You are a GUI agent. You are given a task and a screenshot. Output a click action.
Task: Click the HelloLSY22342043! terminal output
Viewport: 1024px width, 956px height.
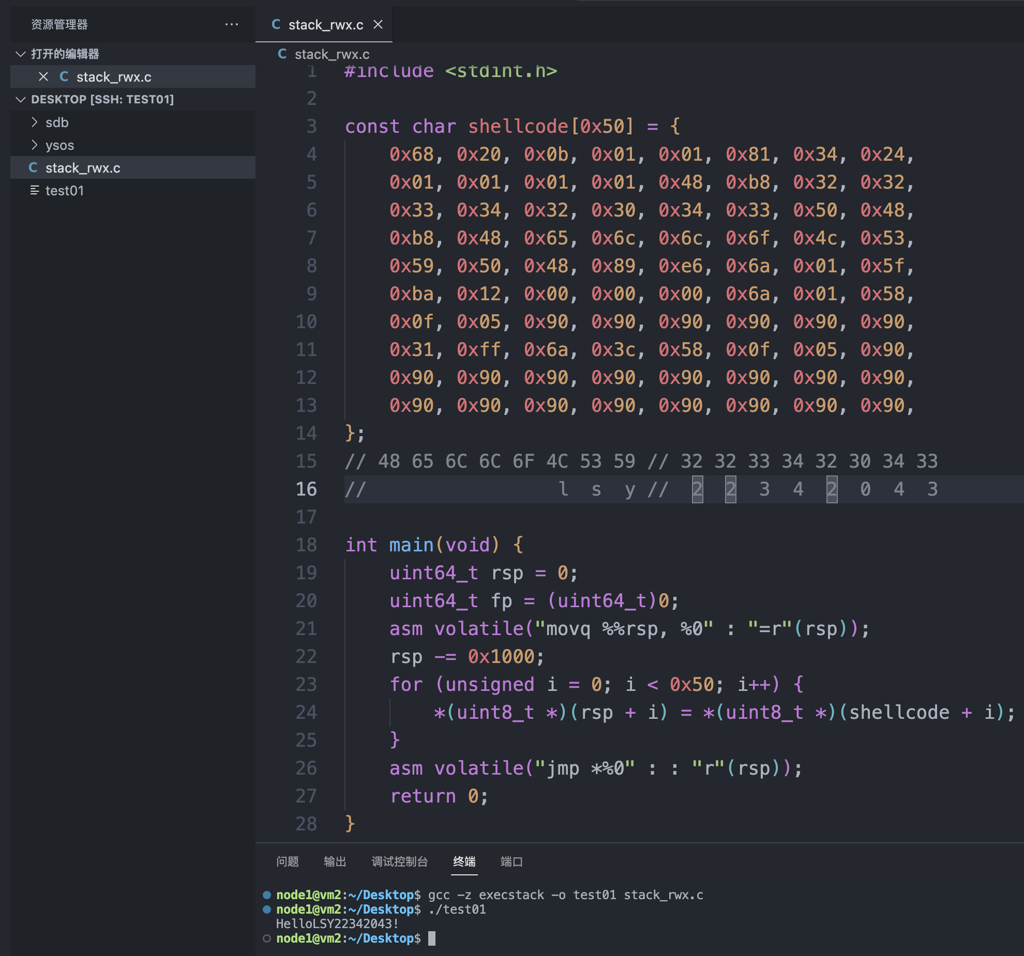point(338,923)
